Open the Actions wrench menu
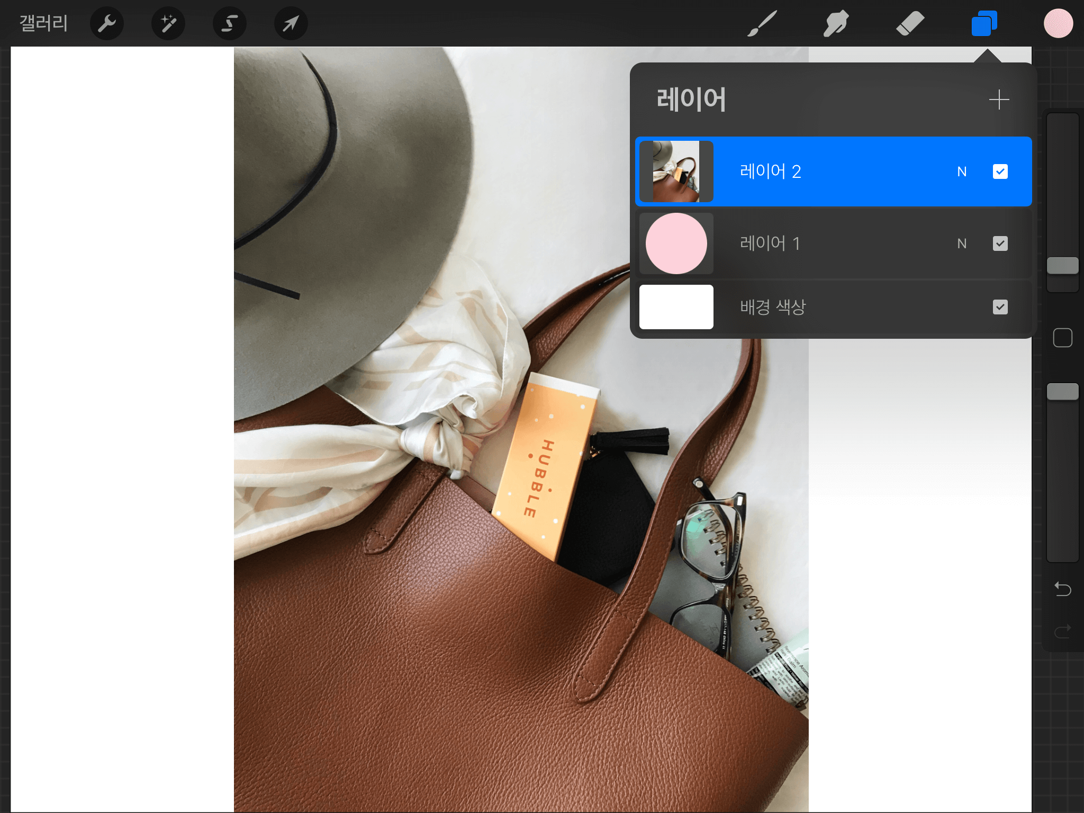This screenshot has height=813, width=1084. tap(107, 23)
